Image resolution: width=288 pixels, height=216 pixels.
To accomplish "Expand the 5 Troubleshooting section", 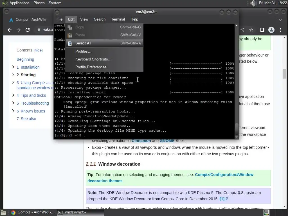I will (x=13, y=103).
